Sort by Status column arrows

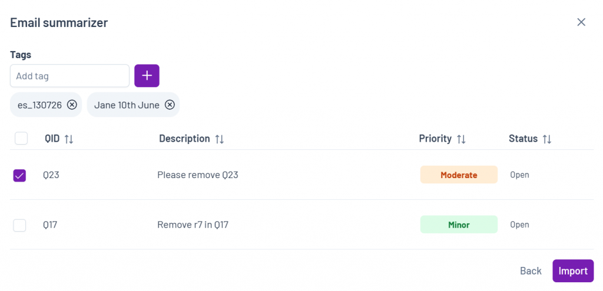click(x=547, y=139)
